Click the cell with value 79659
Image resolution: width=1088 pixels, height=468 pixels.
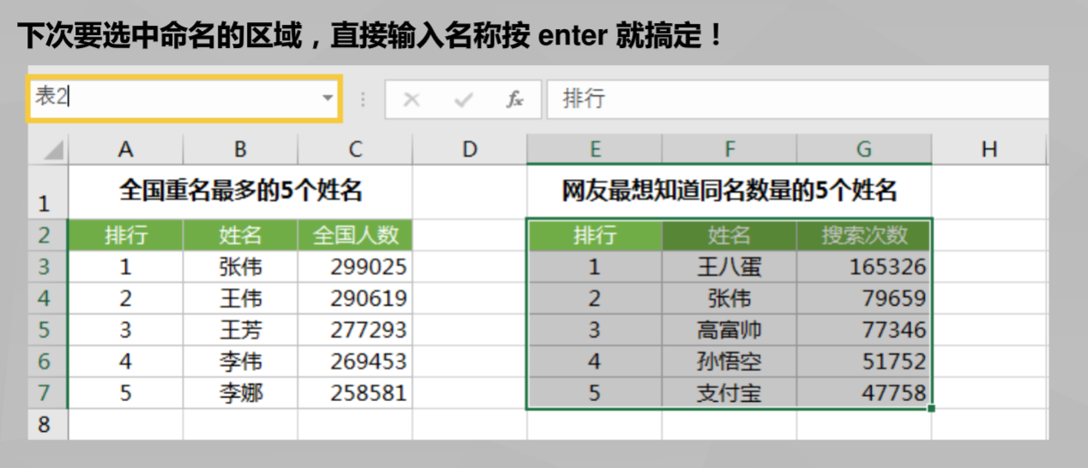coord(863,298)
